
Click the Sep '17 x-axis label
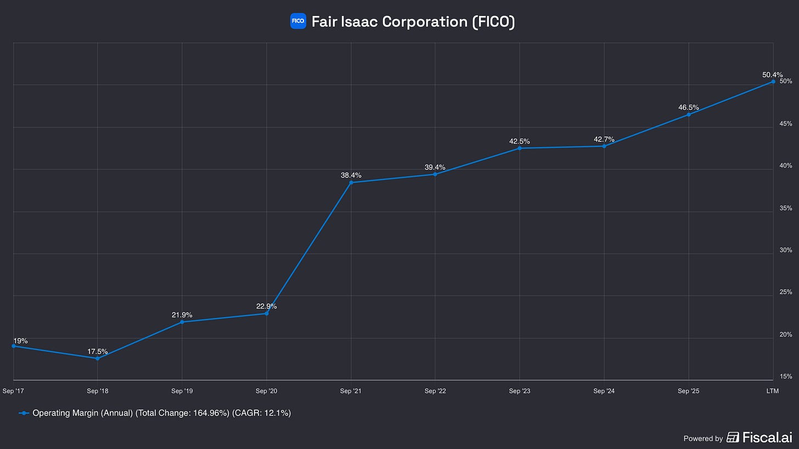[x=13, y=391]
